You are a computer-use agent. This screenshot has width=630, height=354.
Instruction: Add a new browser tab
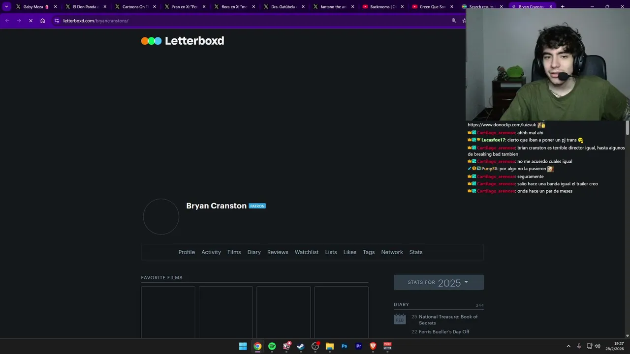point(563,7)
